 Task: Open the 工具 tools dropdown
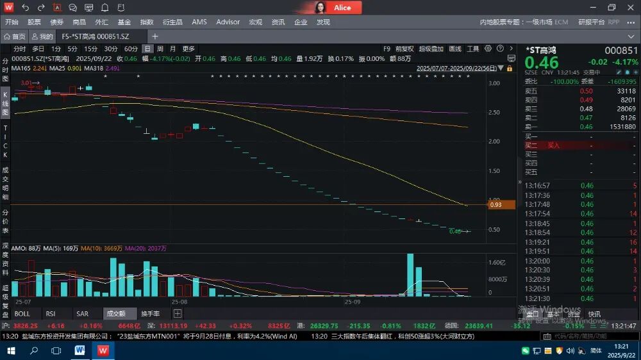coord(473,49)
